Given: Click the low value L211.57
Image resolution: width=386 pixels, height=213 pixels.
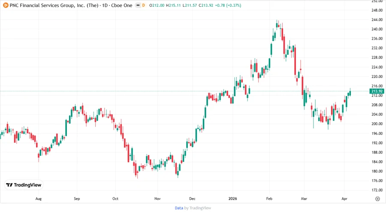Looking at the screenshot, I should click(x=190, y=6).
